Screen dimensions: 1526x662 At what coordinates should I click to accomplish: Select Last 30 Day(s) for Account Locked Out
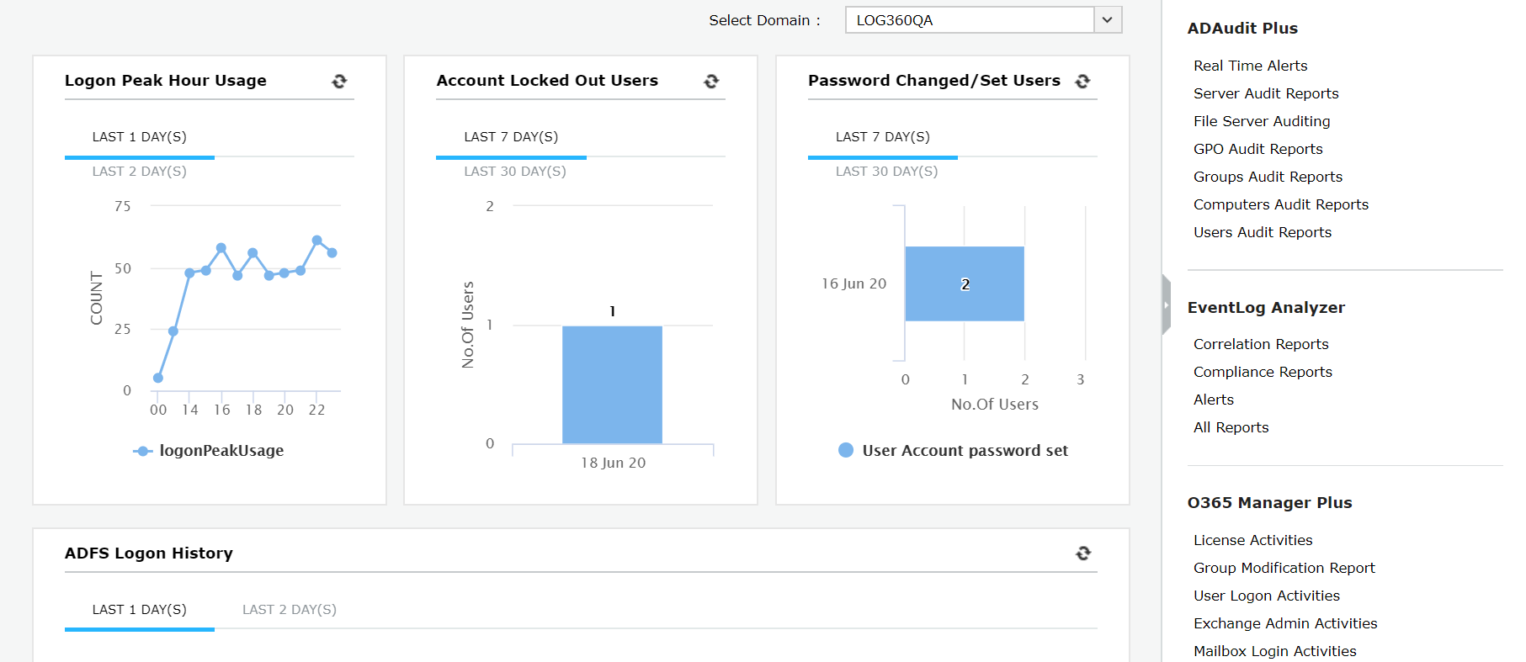pos(515,172)
